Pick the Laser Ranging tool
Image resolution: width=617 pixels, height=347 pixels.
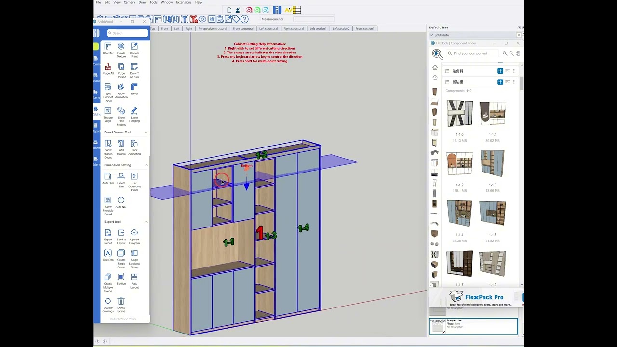134,115
